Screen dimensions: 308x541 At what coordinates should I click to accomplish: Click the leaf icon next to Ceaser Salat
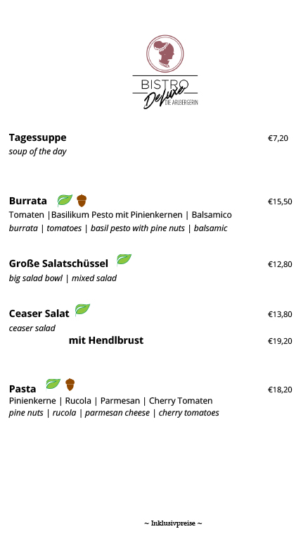pos(82,309)
